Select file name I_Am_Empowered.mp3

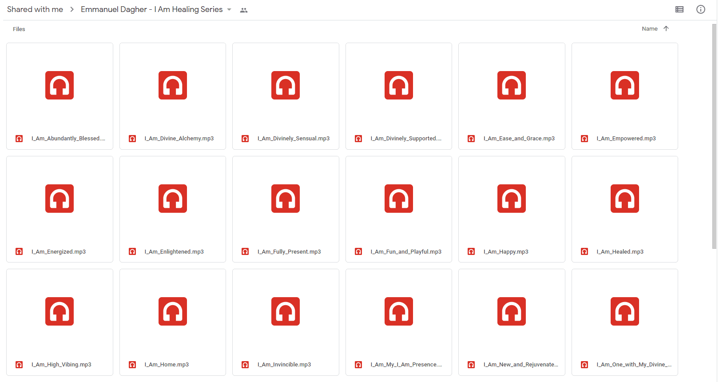coord(626,139)
